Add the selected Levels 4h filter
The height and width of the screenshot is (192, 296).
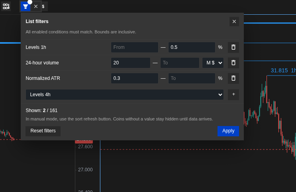[x=233, y=94]
